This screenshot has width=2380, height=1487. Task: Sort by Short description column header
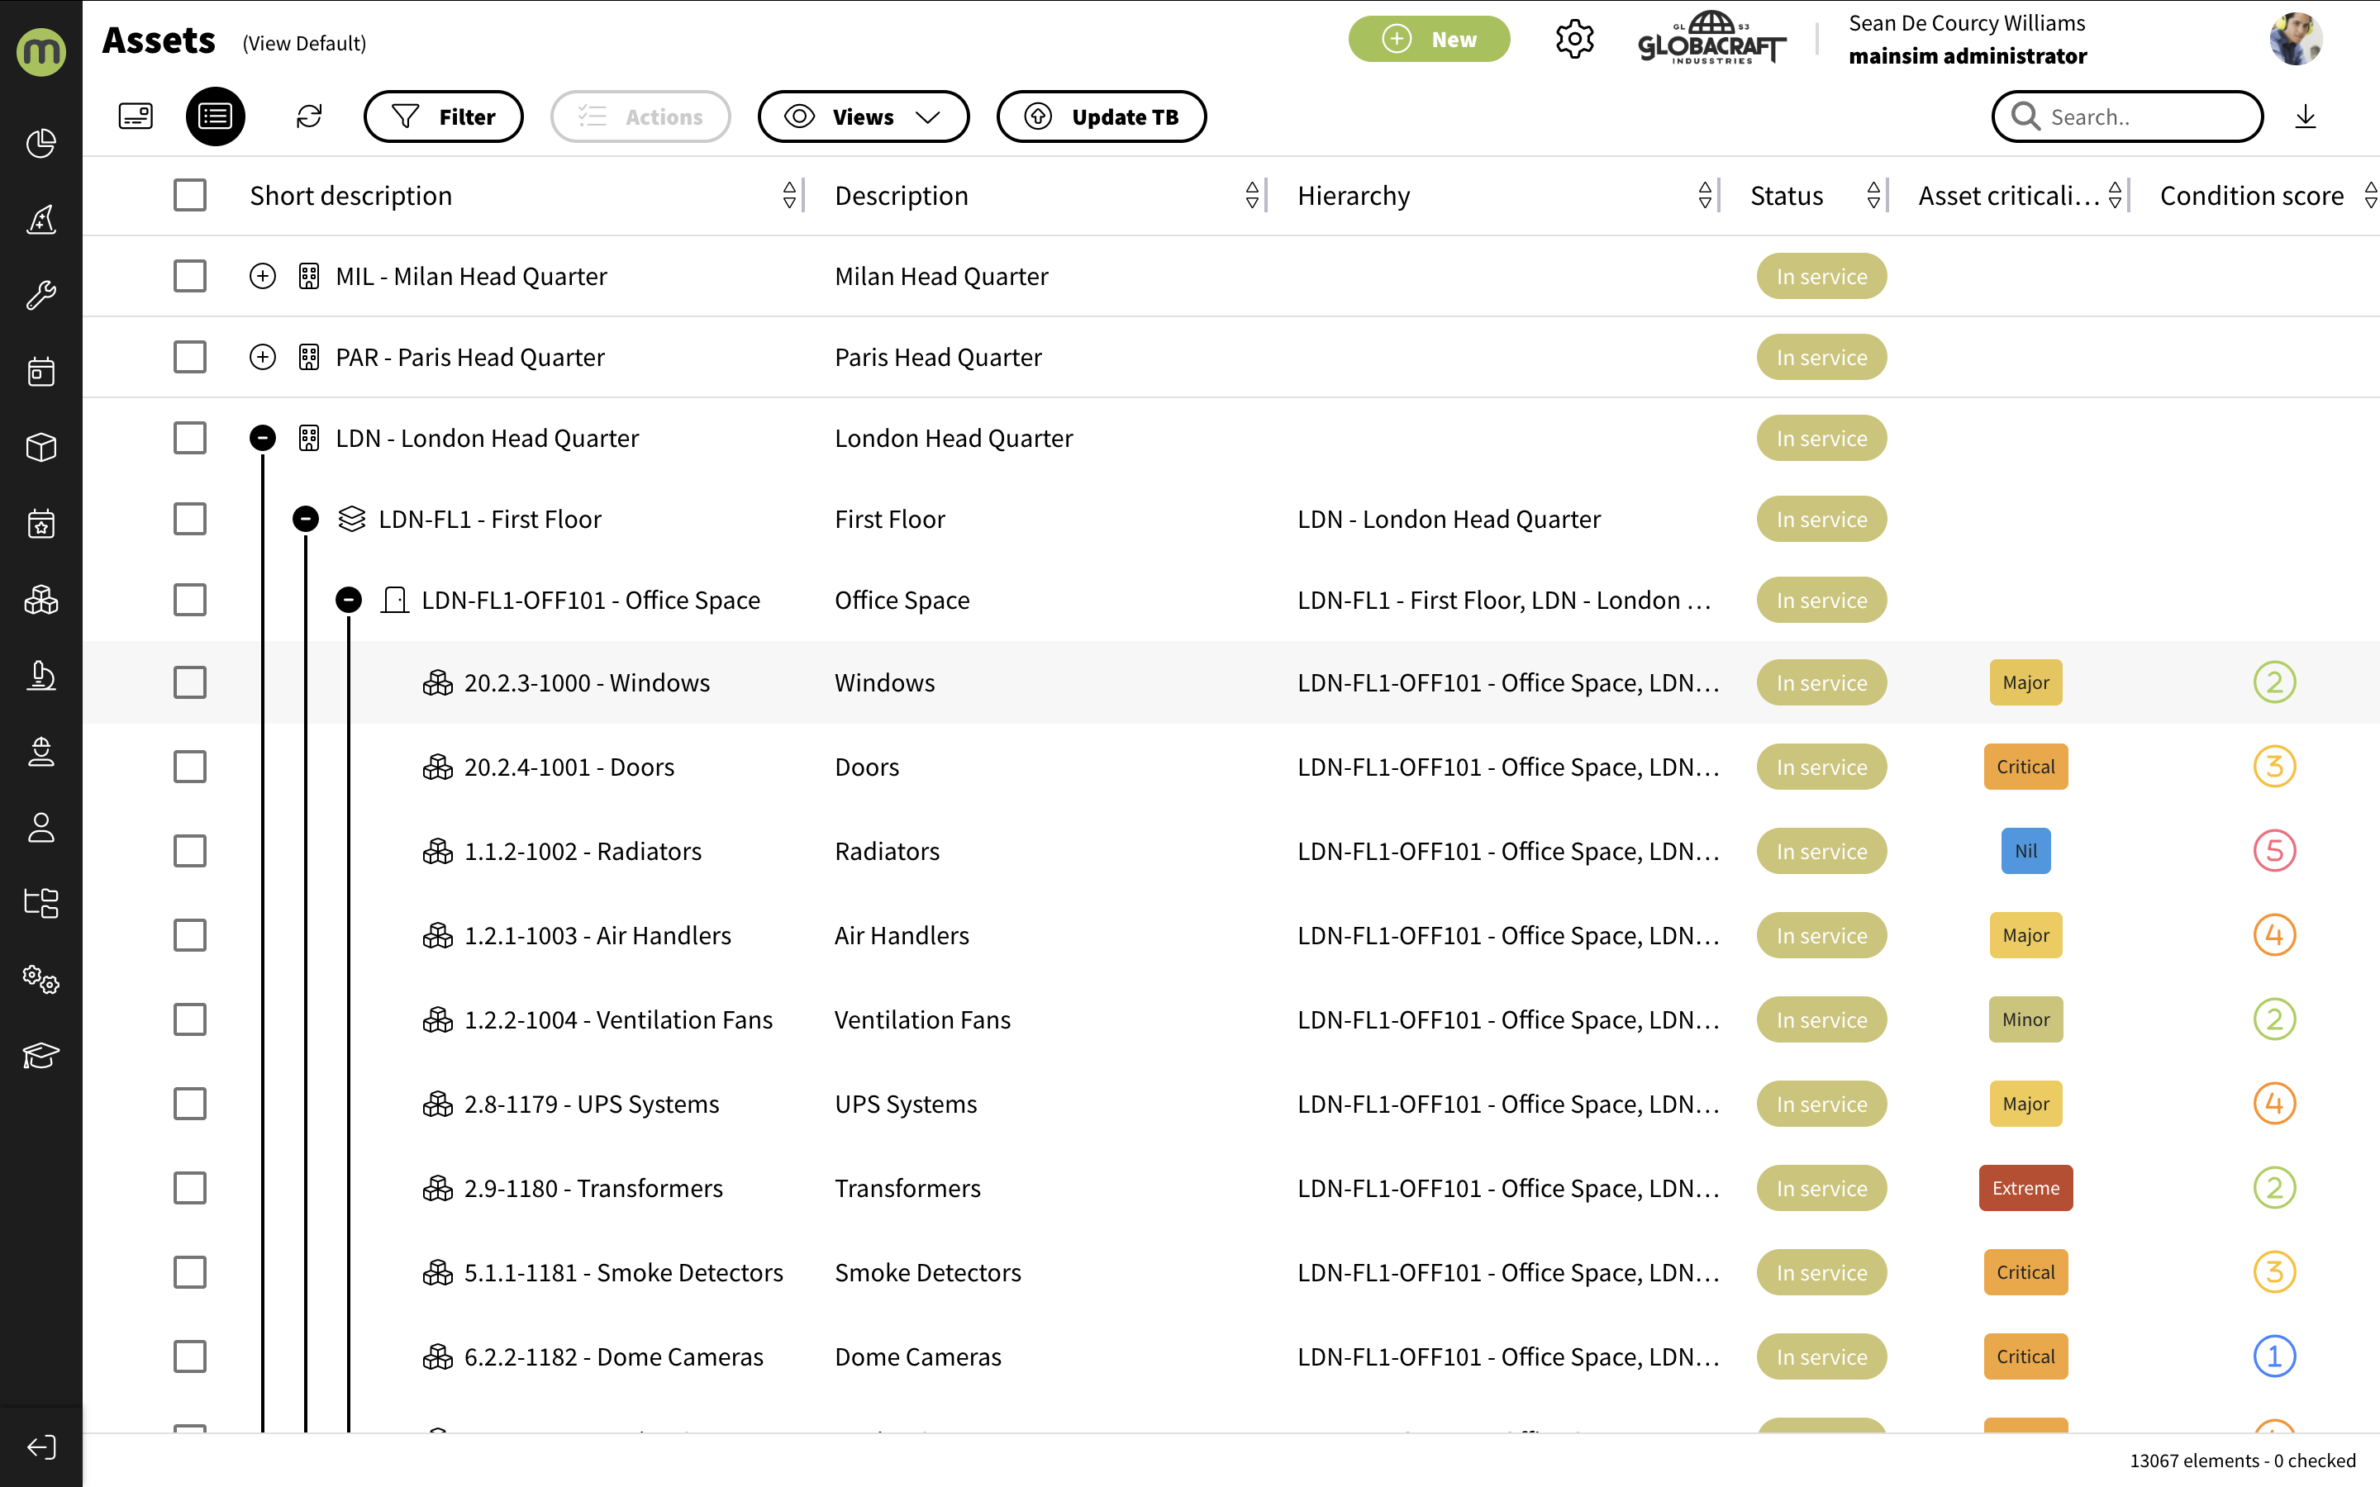(x=788, y=196)
